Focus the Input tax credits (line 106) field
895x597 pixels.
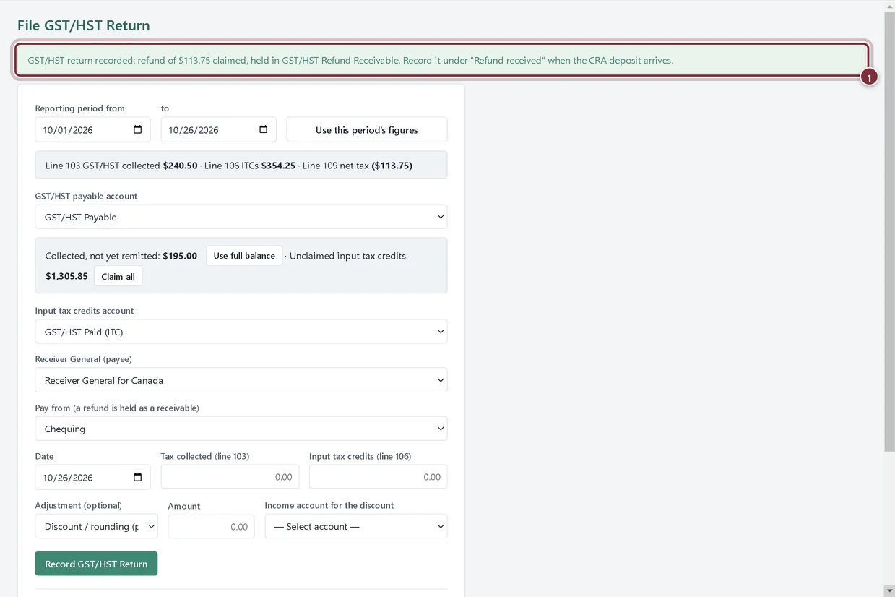click(378, 477)
